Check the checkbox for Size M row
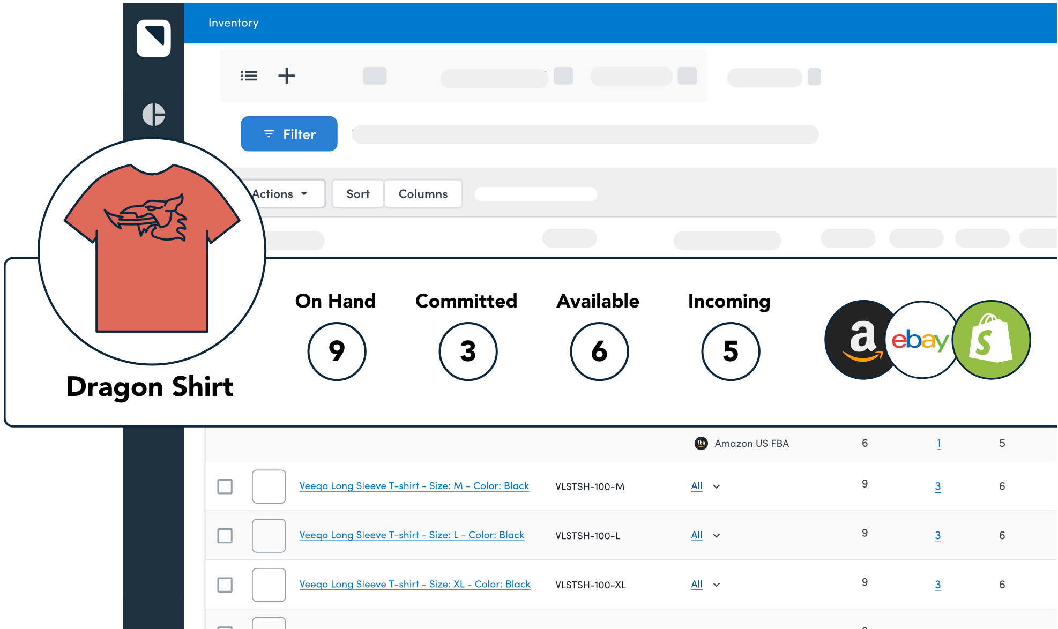 tap(225, 486)
